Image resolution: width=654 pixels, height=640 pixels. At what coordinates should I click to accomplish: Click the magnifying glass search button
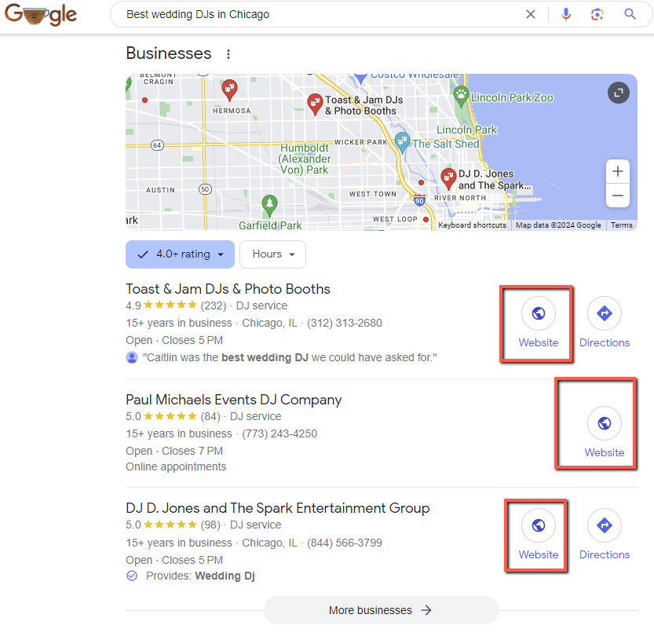point(630,14)
